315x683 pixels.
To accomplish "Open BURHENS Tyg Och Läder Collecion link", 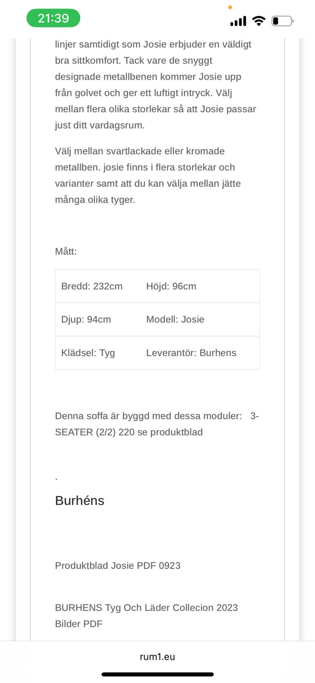I will coord(146,608).
